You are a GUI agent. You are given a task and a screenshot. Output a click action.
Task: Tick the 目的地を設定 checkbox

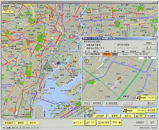click(x=116, y=45)
